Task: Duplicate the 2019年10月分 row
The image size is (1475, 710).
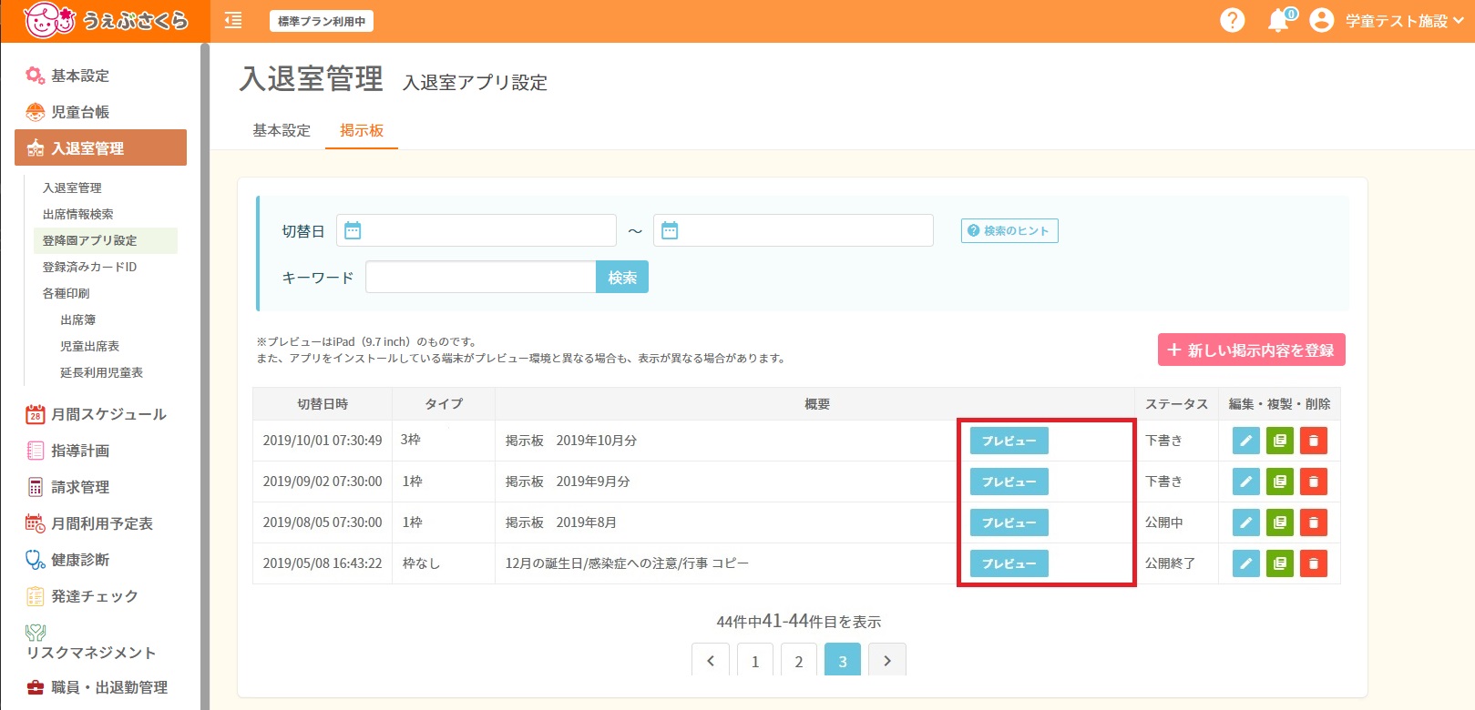Action: (x=1280, y=441)
